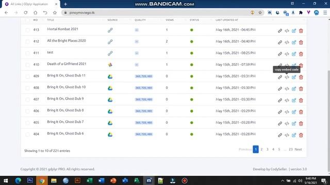Click Google Drive source icon in row 409

(110, 77)
